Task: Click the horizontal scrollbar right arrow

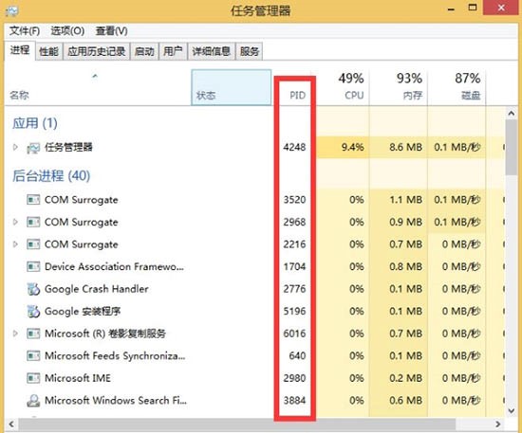Action: tap(498, 424)
